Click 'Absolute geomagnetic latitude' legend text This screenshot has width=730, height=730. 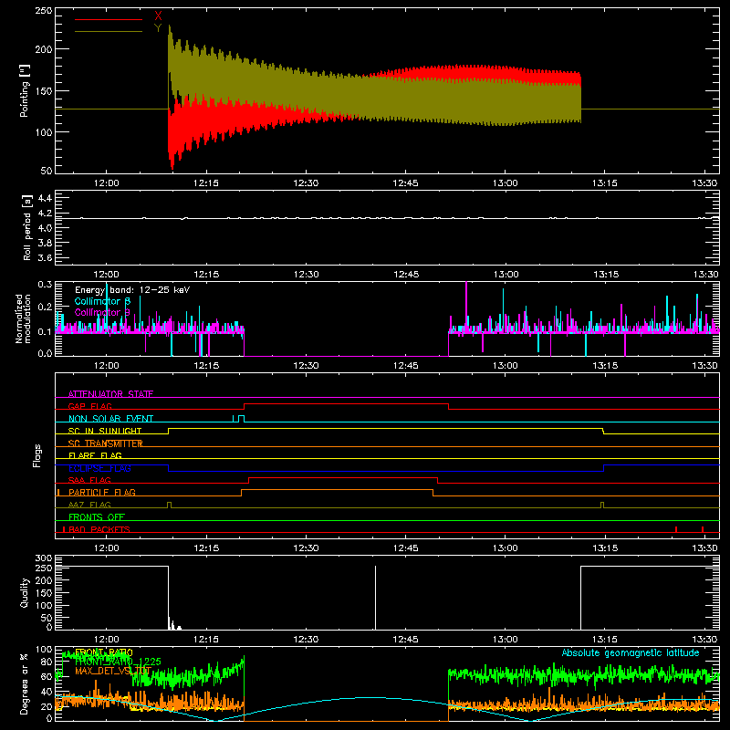click(x=631, y=652)
